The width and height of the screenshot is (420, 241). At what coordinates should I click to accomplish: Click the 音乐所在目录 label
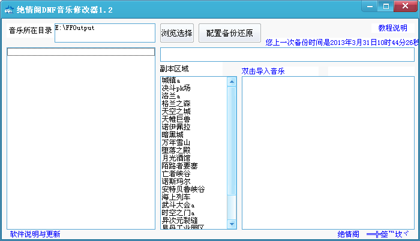30,30
